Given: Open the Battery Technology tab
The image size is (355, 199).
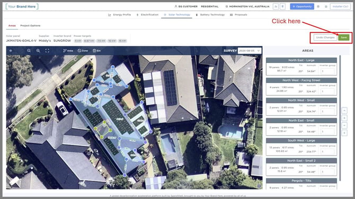Looking at the screenshot, I should tap(210, 15).
